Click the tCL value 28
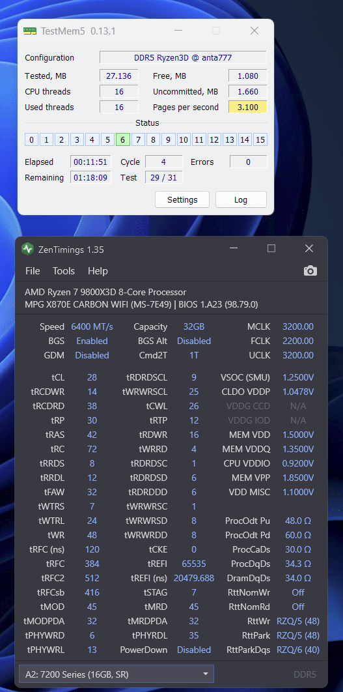The height and width of the screenshot is (692, 343). (92, 377)
